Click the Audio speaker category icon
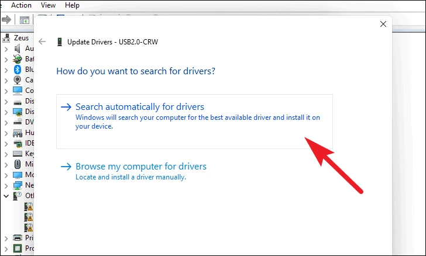This screenshot has width=426, height=256. tap(18, 49)
